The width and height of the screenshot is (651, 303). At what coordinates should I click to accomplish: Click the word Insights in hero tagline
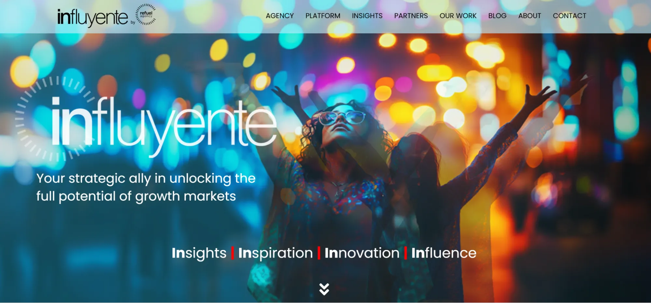click(199, 253)
